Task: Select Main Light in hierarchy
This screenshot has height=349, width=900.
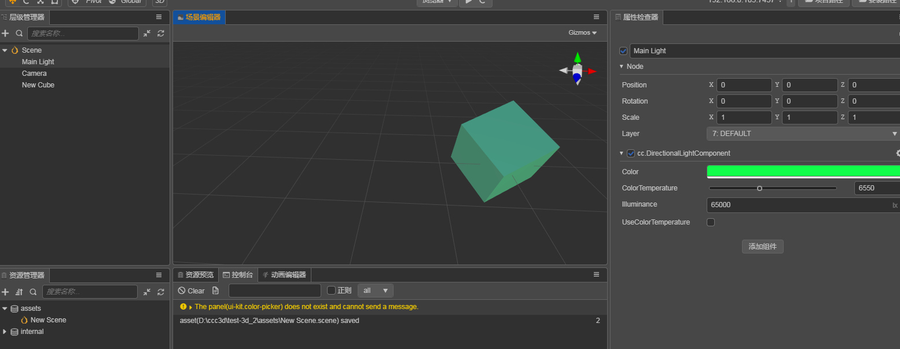Action: (38, 62)
